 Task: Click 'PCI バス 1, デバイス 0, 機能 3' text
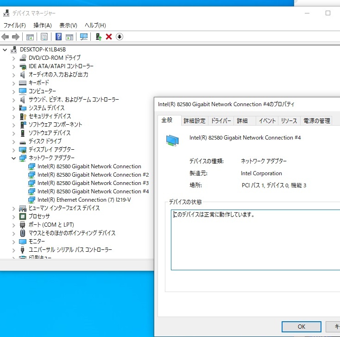point(274,185)
